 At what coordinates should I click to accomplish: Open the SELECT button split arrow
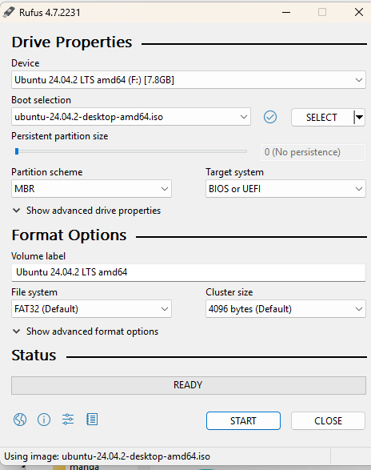pos(359,117)
